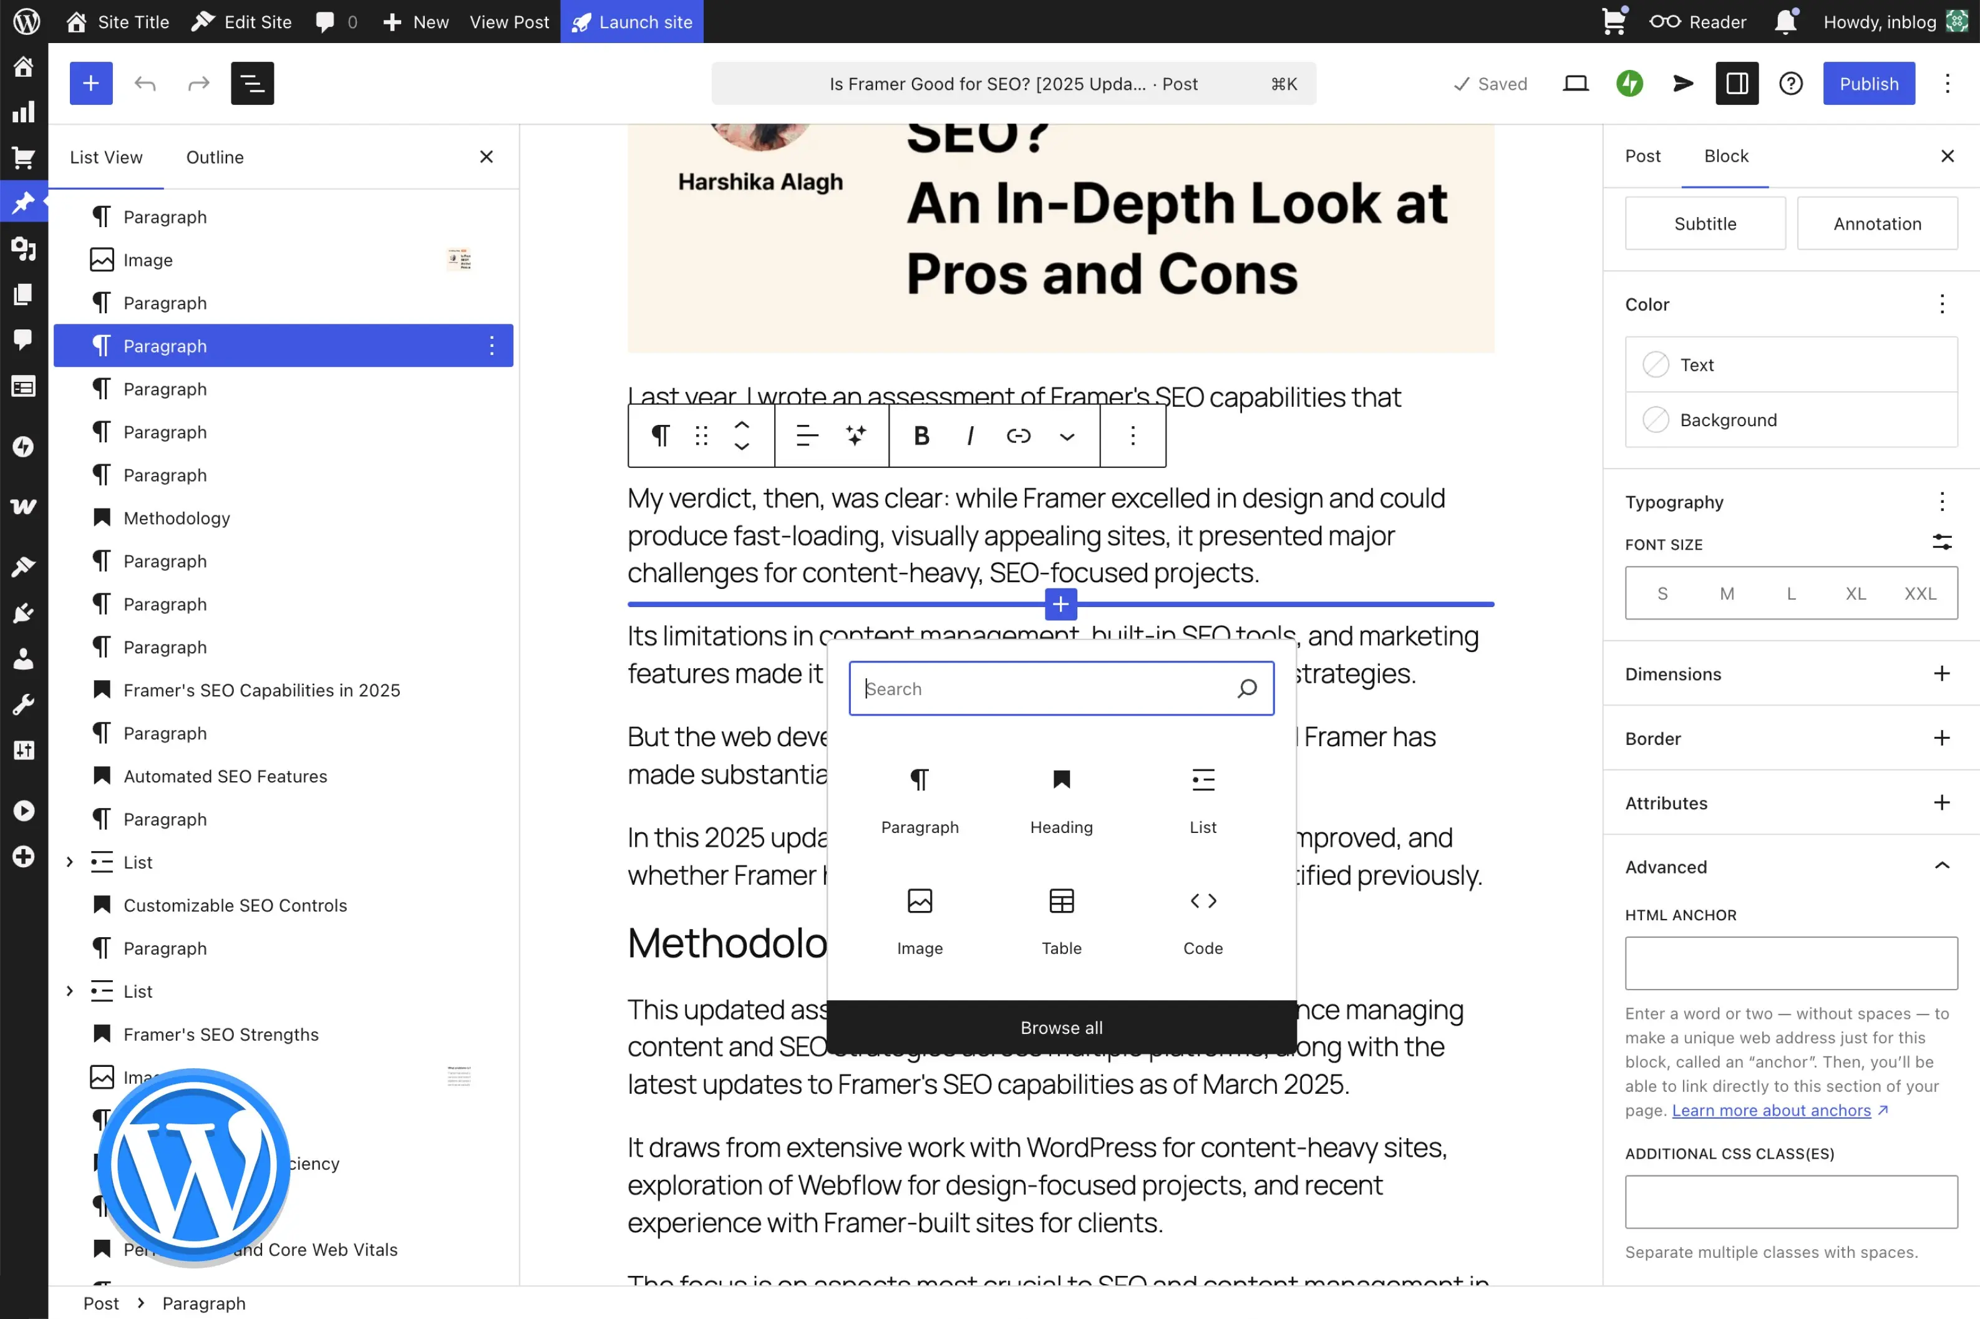1980x1319 pixels.
Task: Click Browse all blocks button
Action: (1062, 1027)
